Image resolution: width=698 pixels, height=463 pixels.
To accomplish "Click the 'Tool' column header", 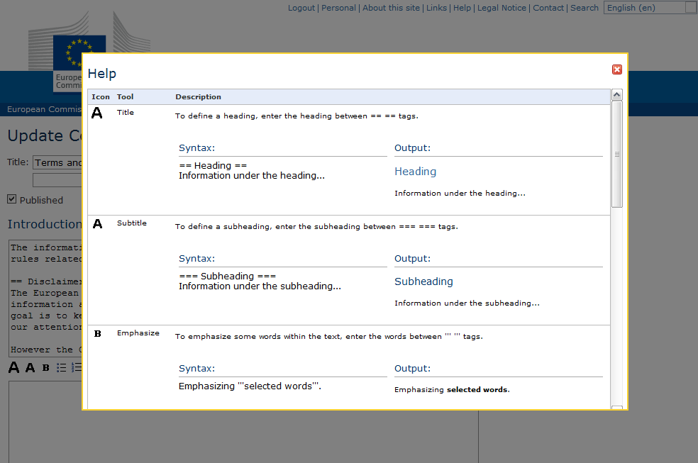I will (125, 97).
